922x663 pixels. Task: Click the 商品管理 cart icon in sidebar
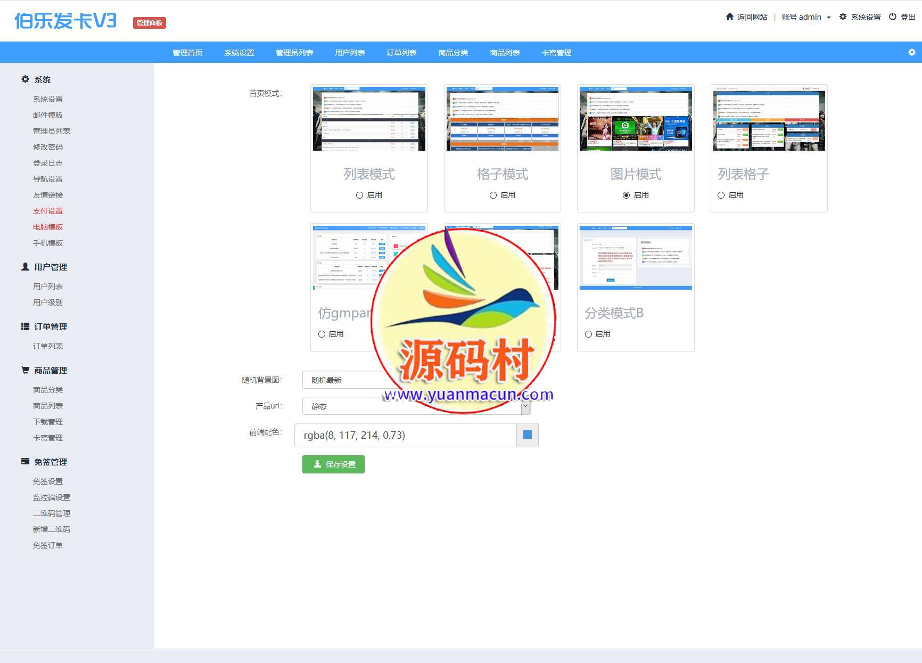point(25,370)
